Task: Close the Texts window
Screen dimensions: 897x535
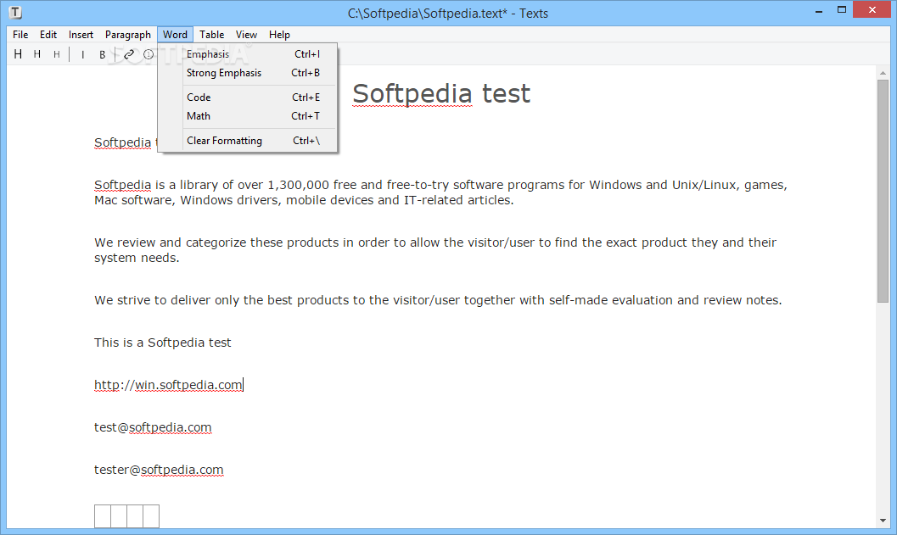Action: point(872,9)
